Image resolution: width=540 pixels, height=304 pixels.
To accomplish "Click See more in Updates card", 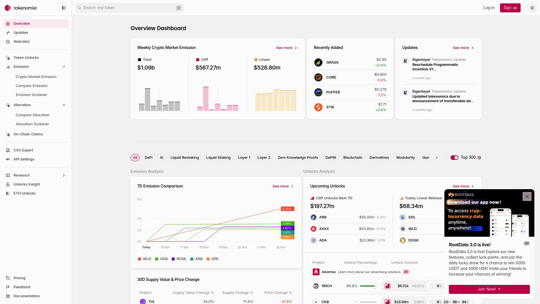I will tap(463, 48).
